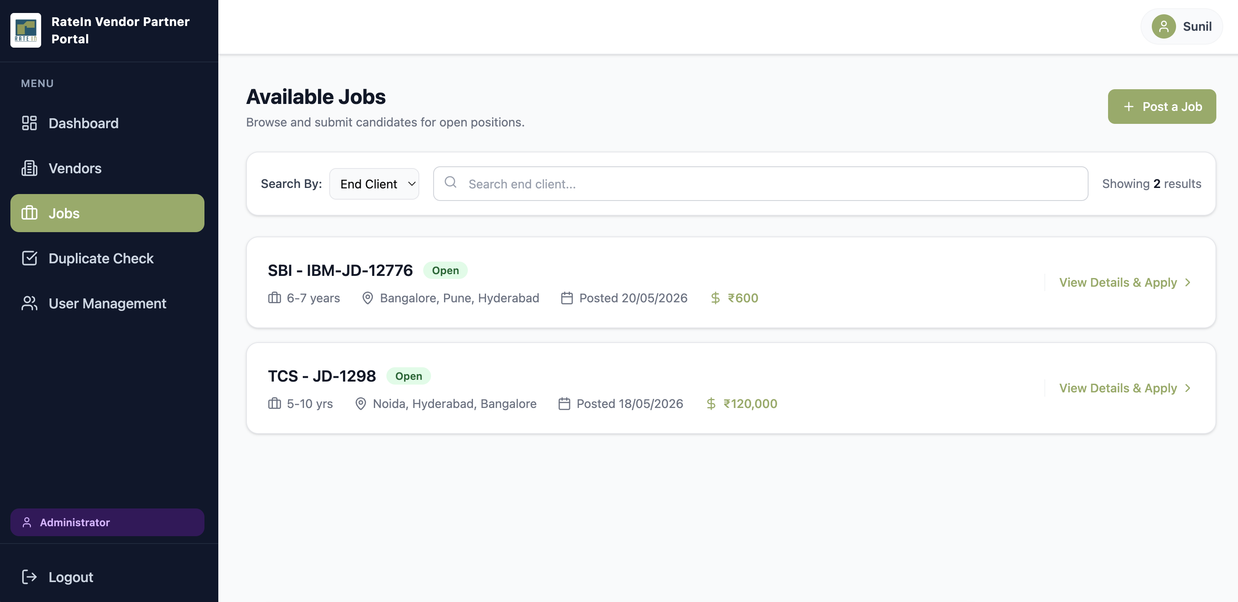Open the Dashboard menu item
This screenshot has height=602, width=1238.
pos(107,123)
